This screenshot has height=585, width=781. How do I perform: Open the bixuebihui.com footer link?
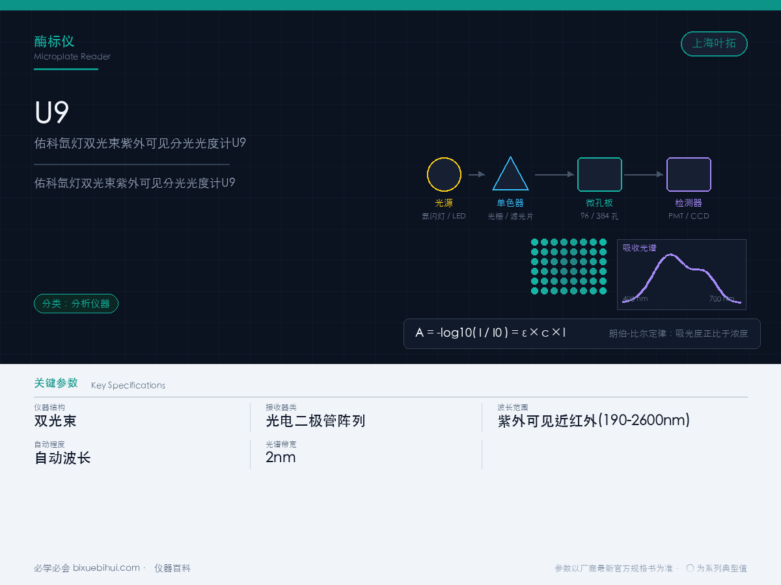tap(106, 568)
